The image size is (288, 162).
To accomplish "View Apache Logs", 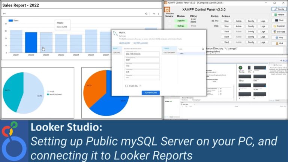I will click(x=263, y=21).
